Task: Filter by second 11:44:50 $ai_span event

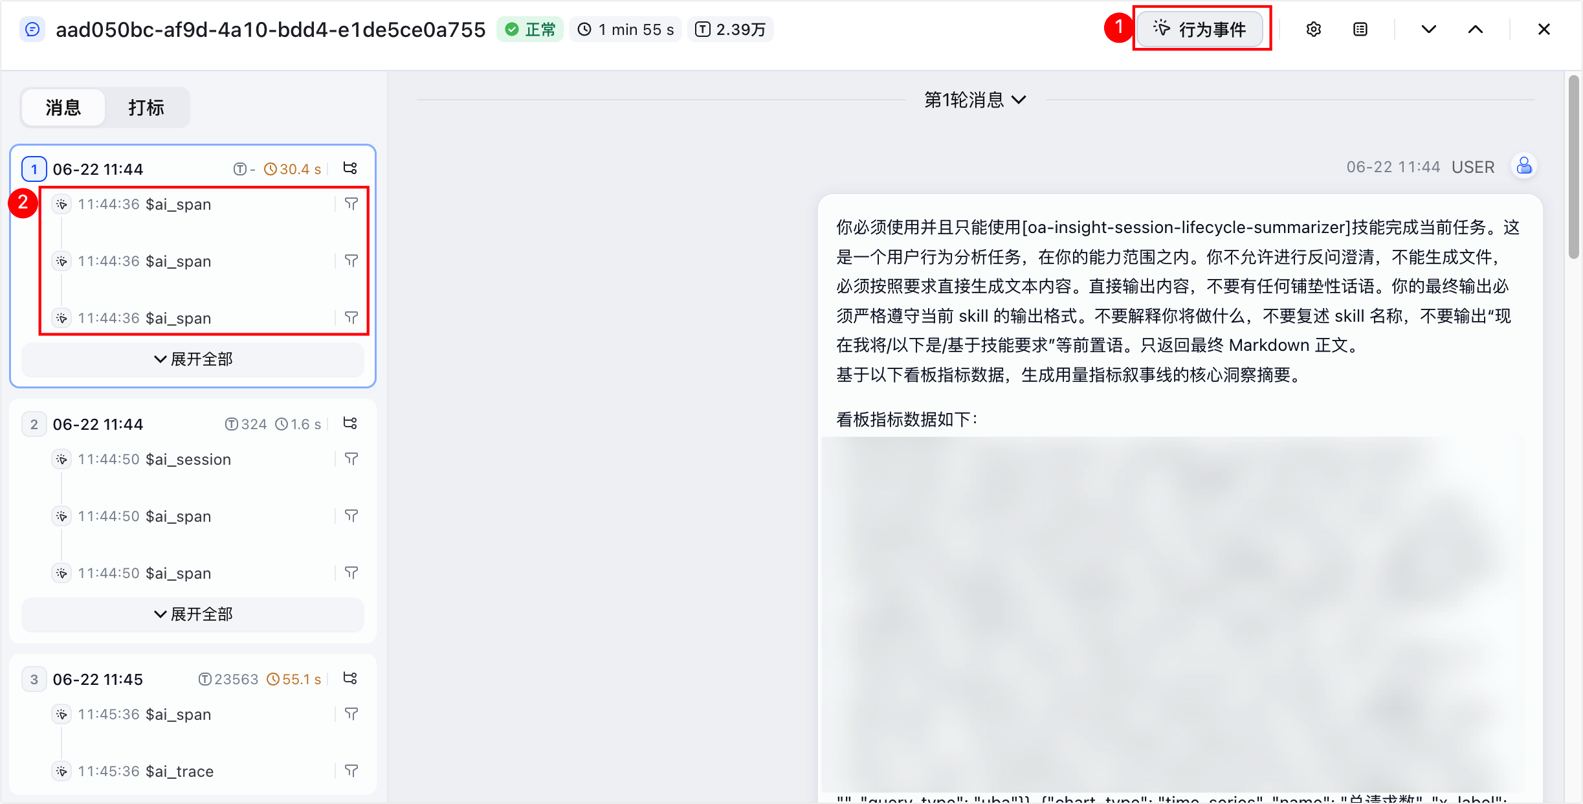Action: tap(351, 573)
